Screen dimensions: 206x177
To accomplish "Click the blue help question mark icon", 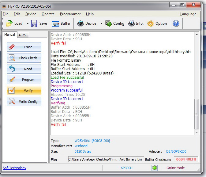I will pos(176,23).
